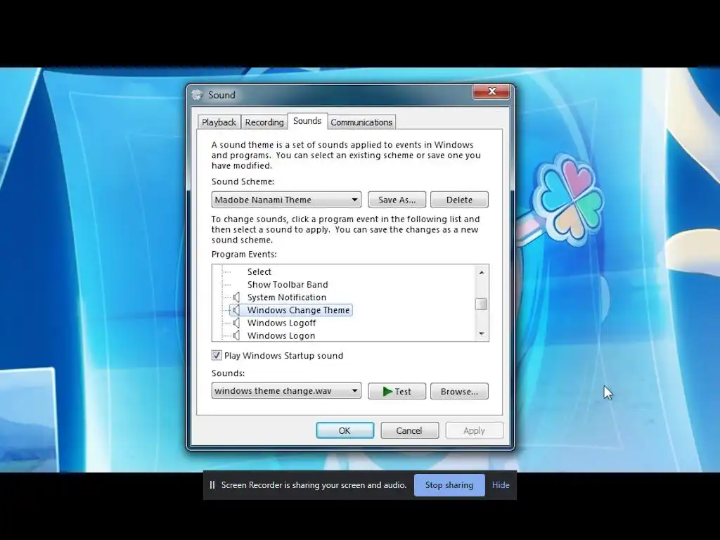Switch to the Recording tab

click(264, 122)
